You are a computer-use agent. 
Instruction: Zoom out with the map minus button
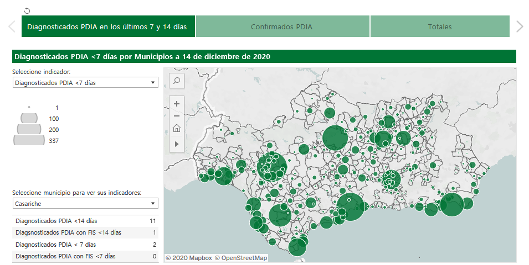177,116
